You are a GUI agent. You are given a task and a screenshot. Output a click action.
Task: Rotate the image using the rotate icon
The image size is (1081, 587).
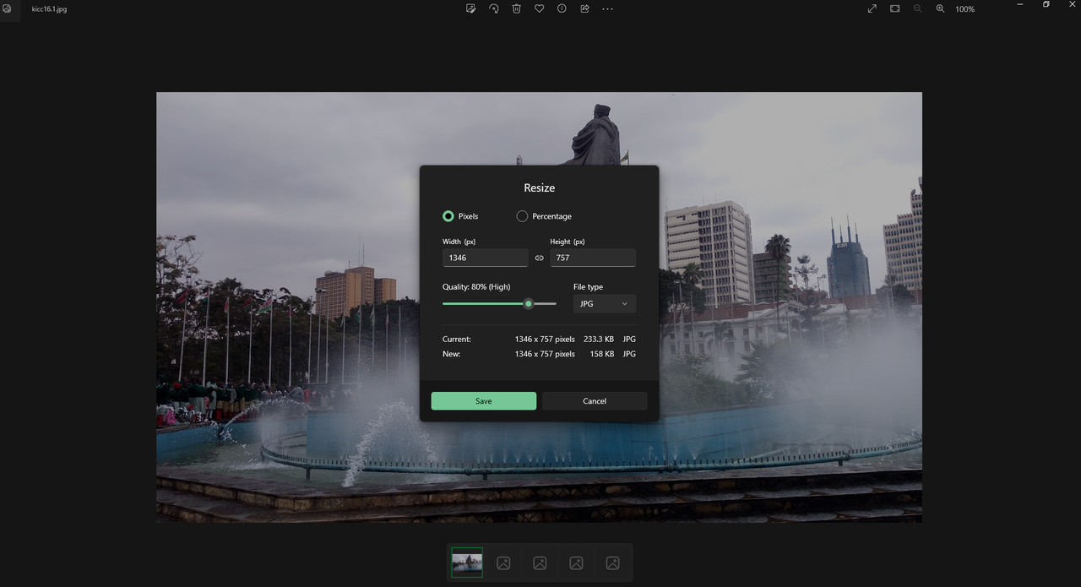(494, 8)
